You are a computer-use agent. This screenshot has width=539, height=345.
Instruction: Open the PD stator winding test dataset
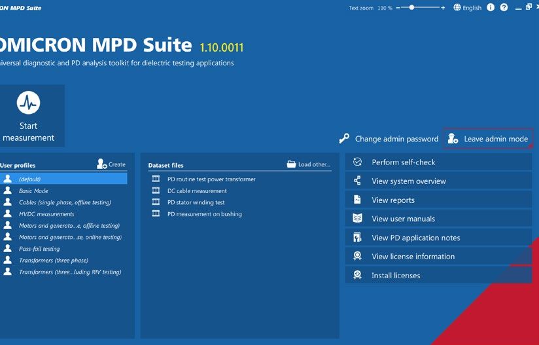[196, 202]
